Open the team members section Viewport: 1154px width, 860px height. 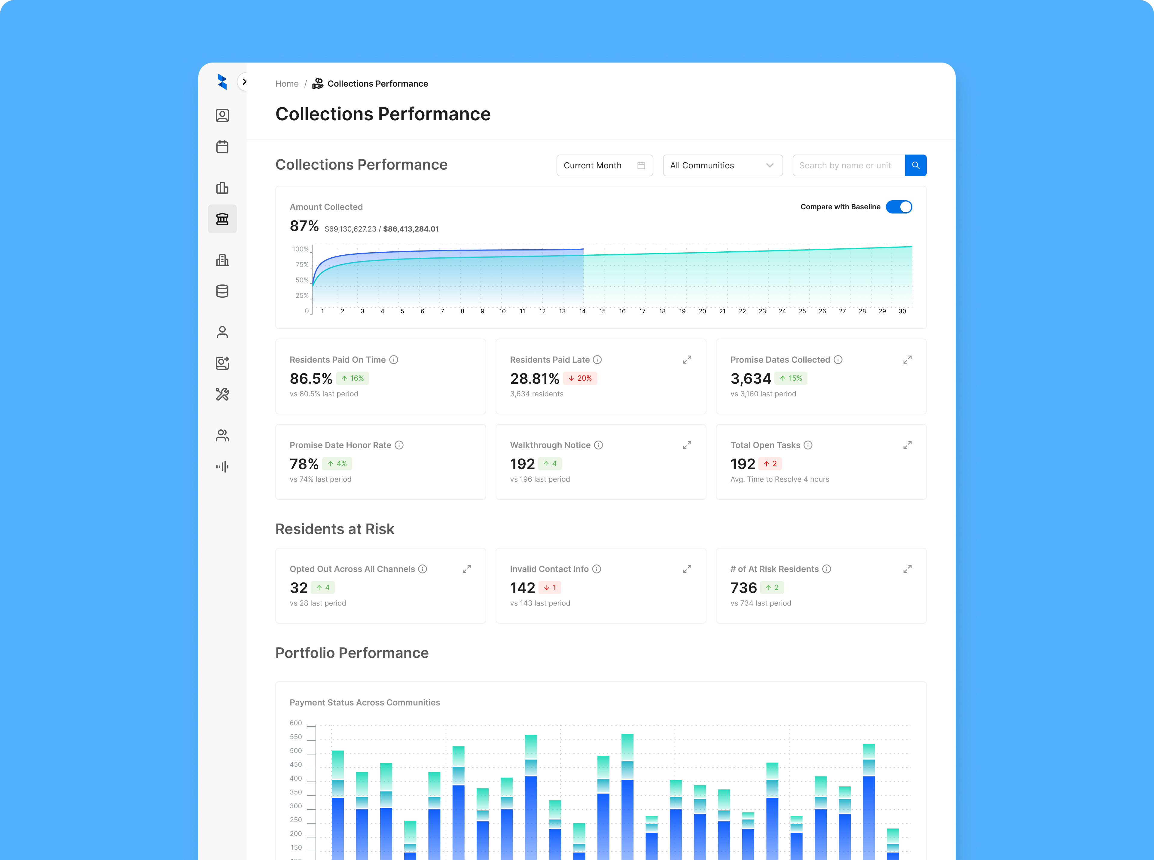(x=223, y=435)
